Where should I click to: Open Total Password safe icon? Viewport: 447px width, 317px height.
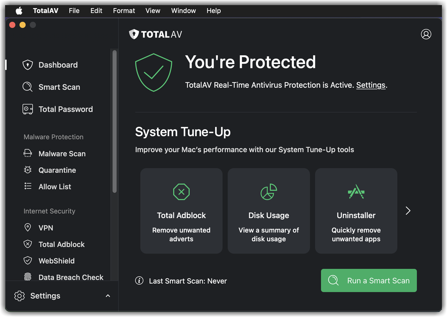(27, 109)
